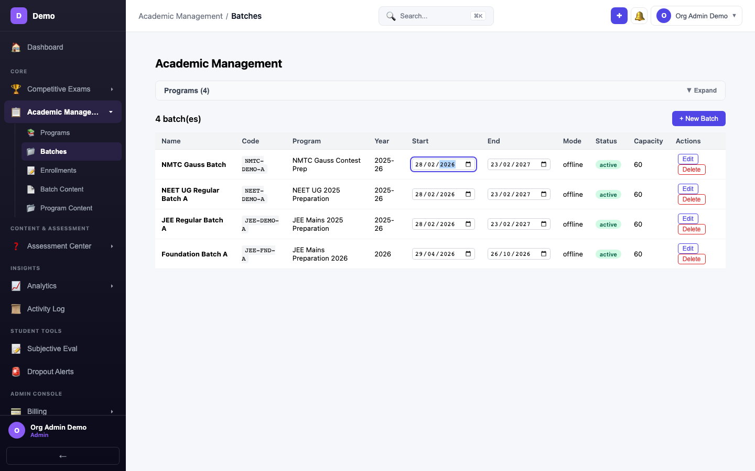
Task: Click the Demo logo D badge
Action: pos(19,16)
